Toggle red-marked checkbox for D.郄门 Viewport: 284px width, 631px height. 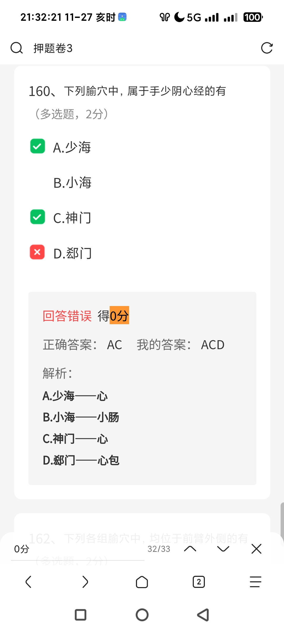tap(37, 252)
